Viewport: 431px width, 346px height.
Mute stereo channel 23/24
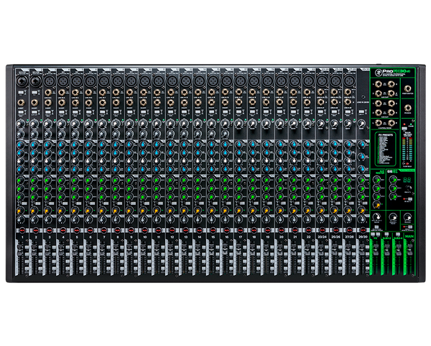tap(322, 230)
